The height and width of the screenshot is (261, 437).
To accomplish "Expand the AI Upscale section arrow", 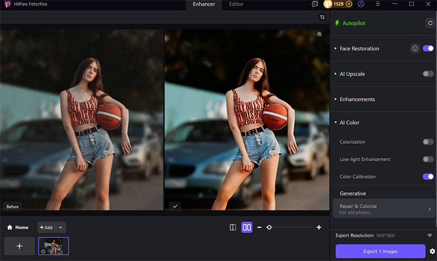I will [x=335, y=74].
